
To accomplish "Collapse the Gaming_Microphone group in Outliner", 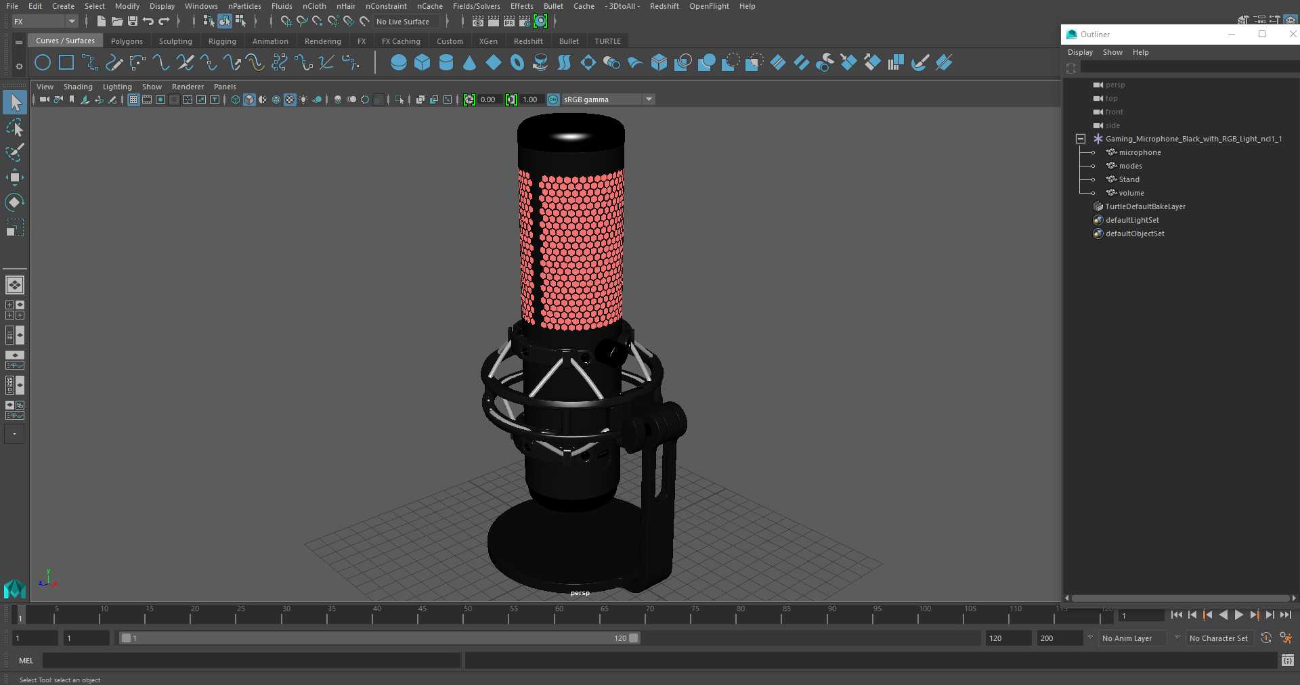I will click(x=1081, y=139).
